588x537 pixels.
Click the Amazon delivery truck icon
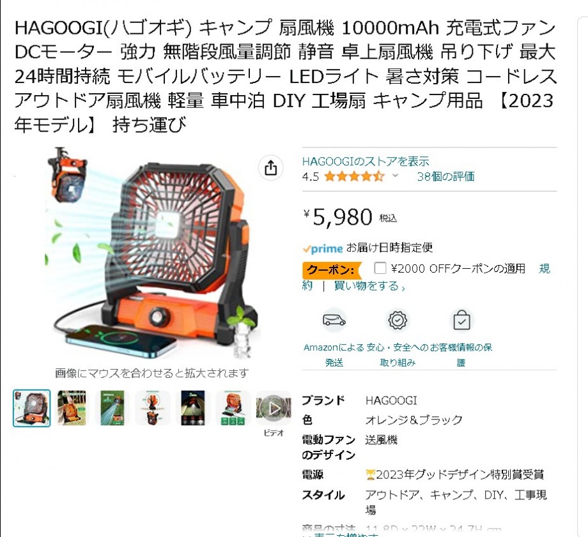[x=334, y=321]
